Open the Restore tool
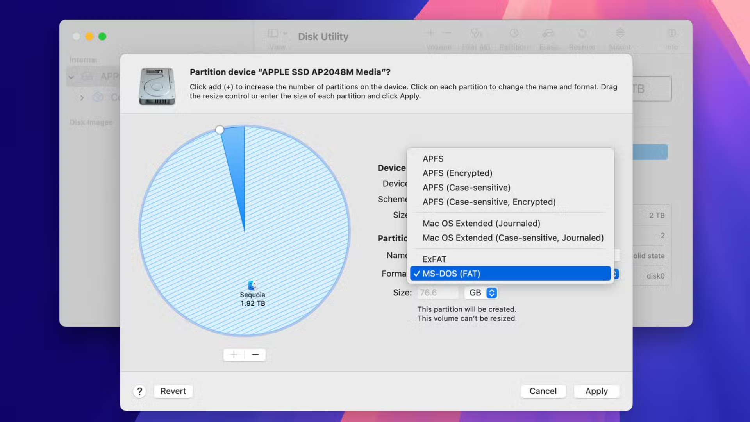This screenshot has height=422, width=750. (x=582, y=37)
